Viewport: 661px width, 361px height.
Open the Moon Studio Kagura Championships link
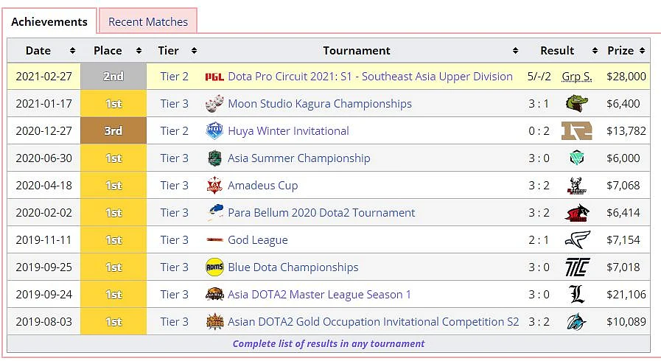coord(320,104)
